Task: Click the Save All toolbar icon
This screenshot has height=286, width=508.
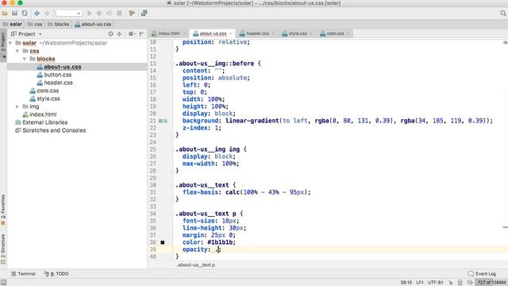Action: (x=14, y=14)
